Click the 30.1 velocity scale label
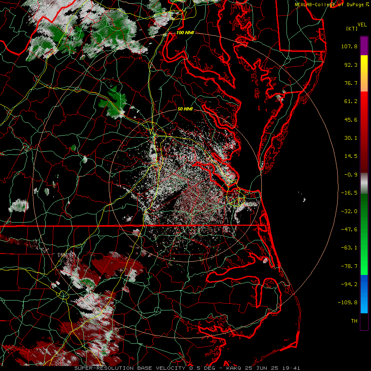This screenshot has width=371, height=371. click(351, 138)
